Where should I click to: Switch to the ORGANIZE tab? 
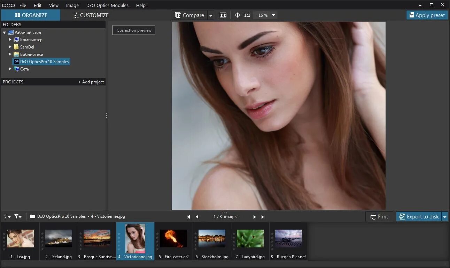point(31,15)
